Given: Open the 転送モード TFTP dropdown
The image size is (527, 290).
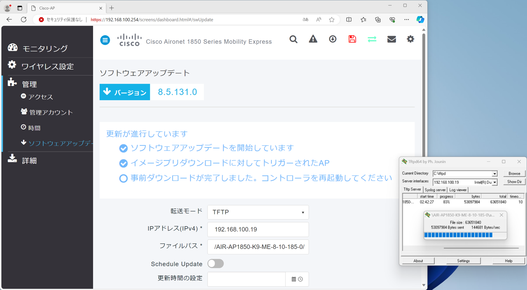Looking at the screenshot, I should [x=258, y=212].
